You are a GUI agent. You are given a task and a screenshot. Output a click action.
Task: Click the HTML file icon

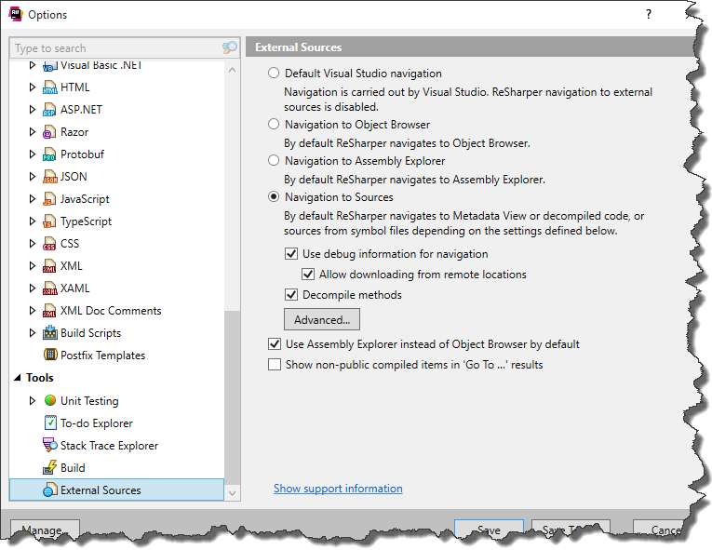pos(49,87)
